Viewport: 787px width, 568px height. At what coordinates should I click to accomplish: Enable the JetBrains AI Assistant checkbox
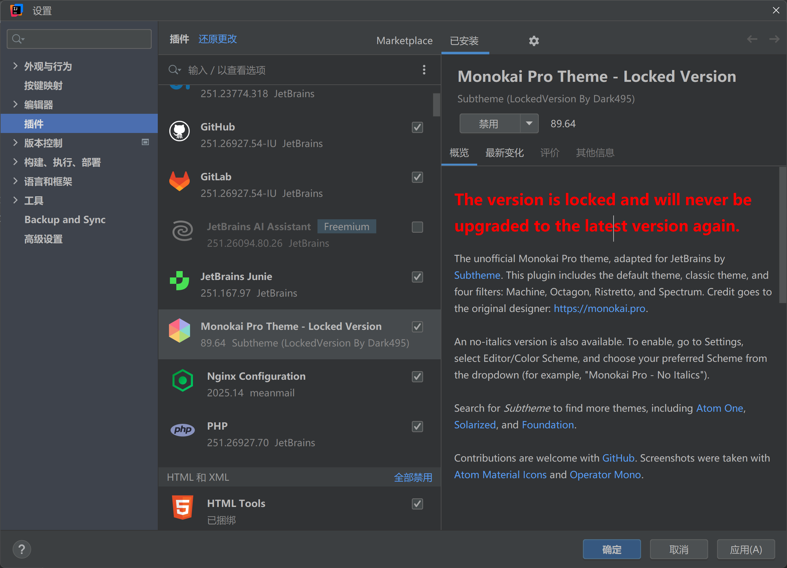click(417, 227)
